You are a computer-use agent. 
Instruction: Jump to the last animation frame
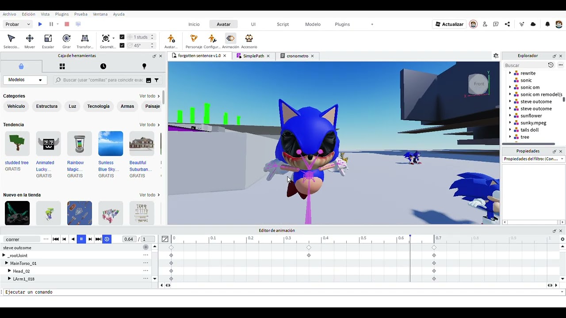[98, 239]
